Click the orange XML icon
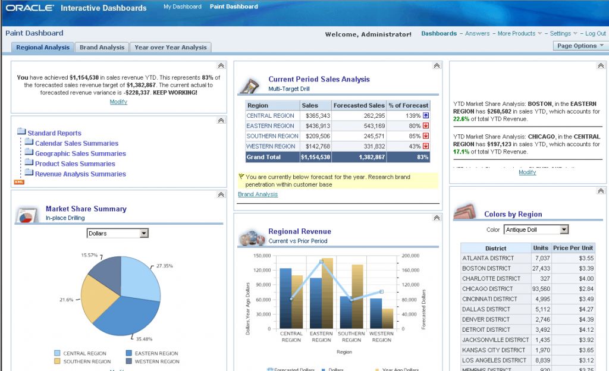This screenshot has width=609, height=371. (19, 182)
